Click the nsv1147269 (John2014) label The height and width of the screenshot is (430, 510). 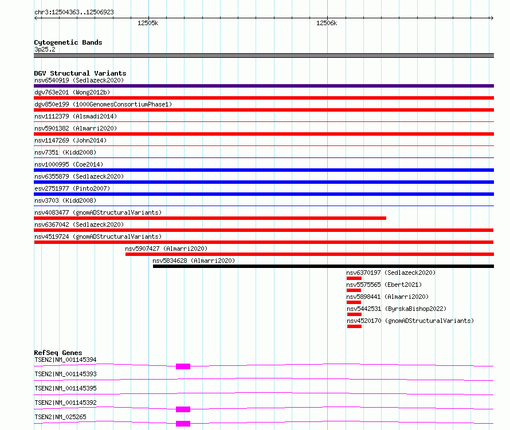[x=70, y=140]
